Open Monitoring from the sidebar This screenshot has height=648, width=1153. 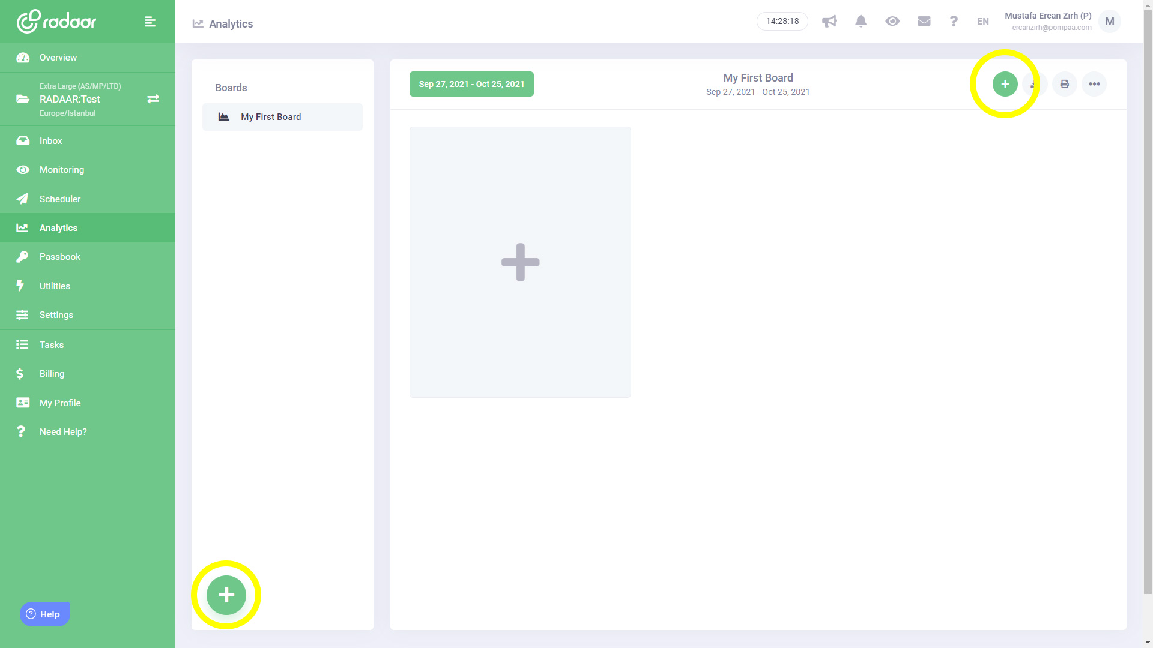tap(61, 170)
